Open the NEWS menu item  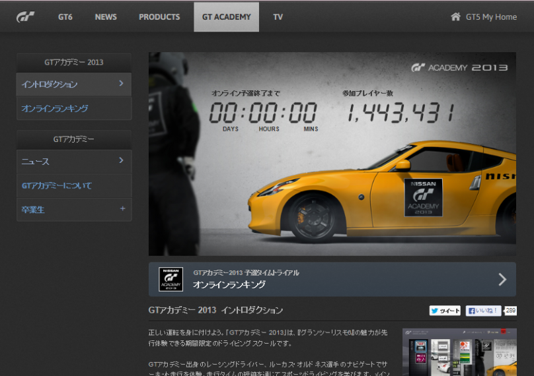point(106,17)
